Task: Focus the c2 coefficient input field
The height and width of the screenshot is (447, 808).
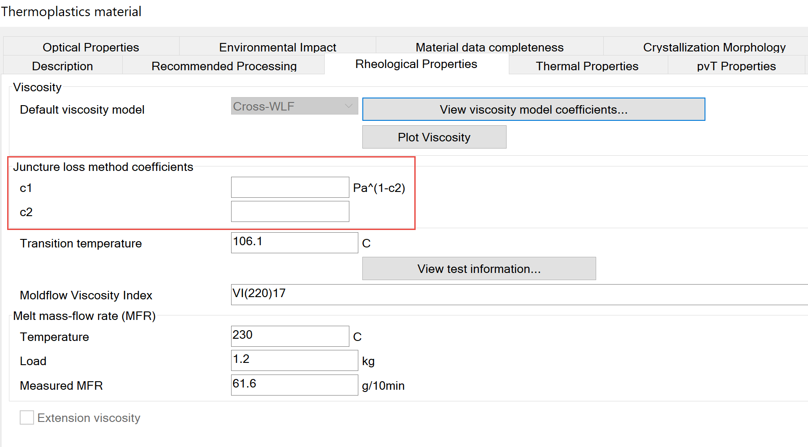Action: [290, 211]
